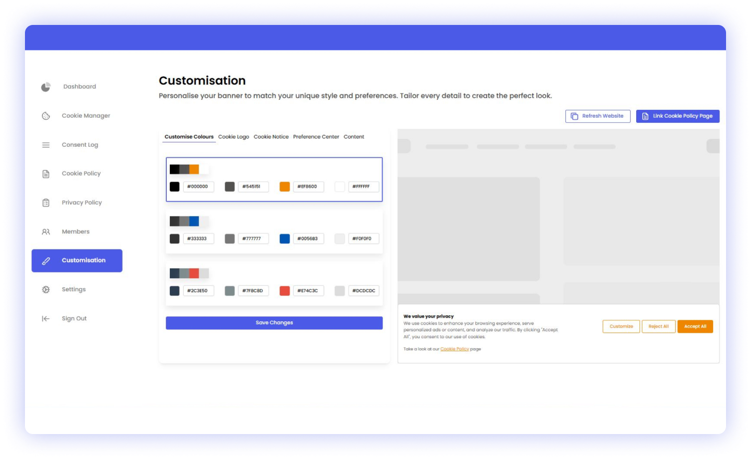Click the Cookie Policy document icon
The height and width of the screenshot is (459, 751).
click(46, 174)
